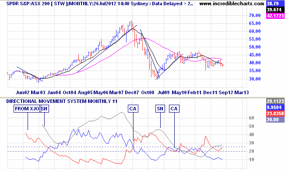Click the red 23.0358 indicator value

(275, 113)
